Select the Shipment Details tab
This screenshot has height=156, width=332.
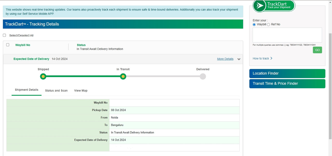tap(26, 90)
